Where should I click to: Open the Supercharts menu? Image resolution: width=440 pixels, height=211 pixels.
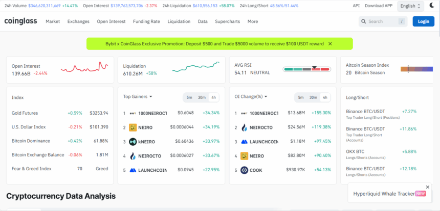click(228, 21)
